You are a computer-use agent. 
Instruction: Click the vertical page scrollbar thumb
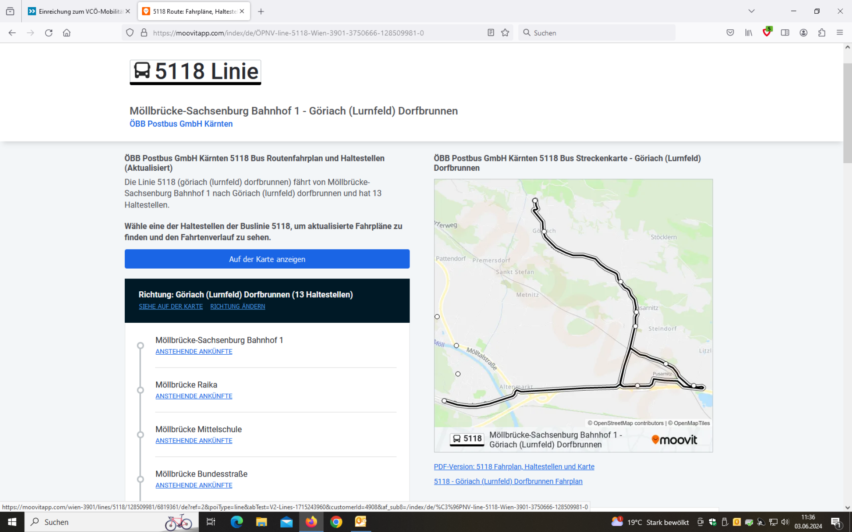[x=848, y=113]
